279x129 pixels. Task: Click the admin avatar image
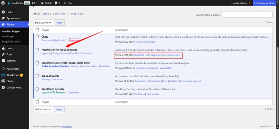(249, 3)
